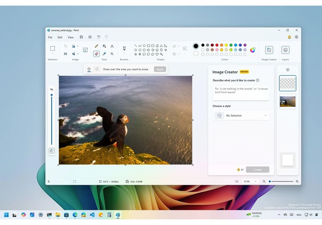This screenshot has width=322, height=225.
Task: Expand the Brushes options chevron
Action: pyautogui.click(x=124, y=53)
